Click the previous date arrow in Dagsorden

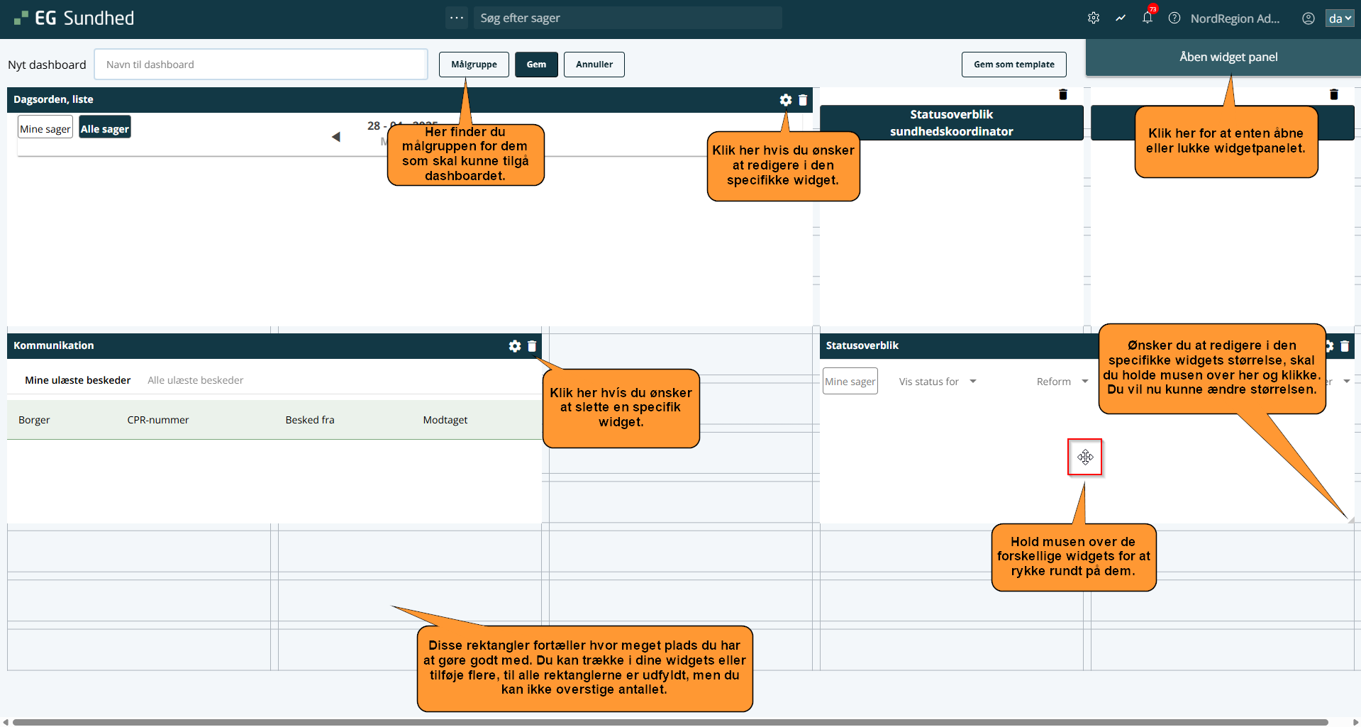336,137
